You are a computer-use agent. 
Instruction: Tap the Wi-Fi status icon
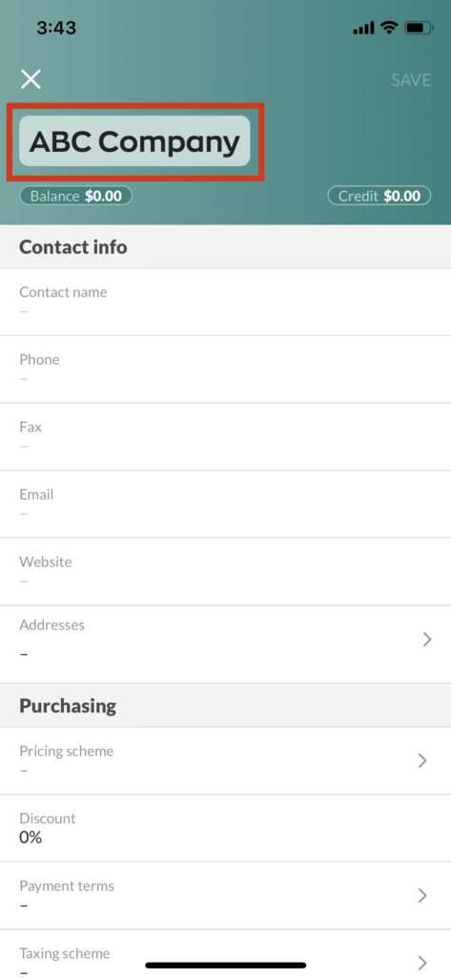click(389, 28)
